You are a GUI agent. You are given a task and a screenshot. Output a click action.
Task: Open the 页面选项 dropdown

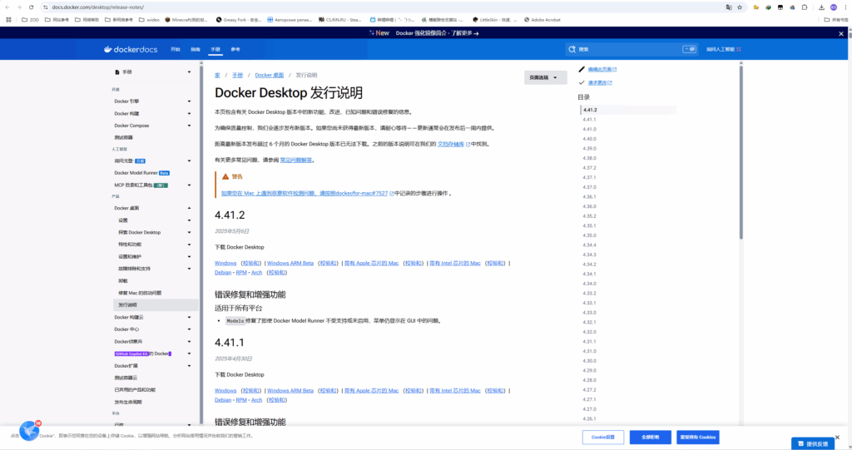[545, 77]
